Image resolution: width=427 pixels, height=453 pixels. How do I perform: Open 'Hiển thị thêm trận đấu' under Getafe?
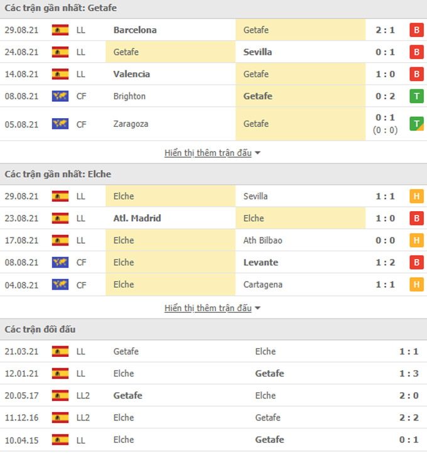point(208,153)
